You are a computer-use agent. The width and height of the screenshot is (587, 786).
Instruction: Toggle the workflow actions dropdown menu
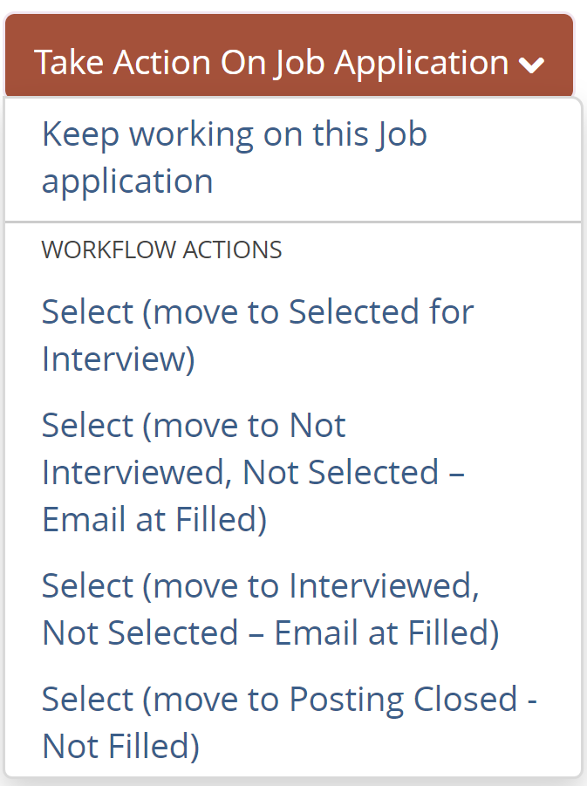click(289, 62)
